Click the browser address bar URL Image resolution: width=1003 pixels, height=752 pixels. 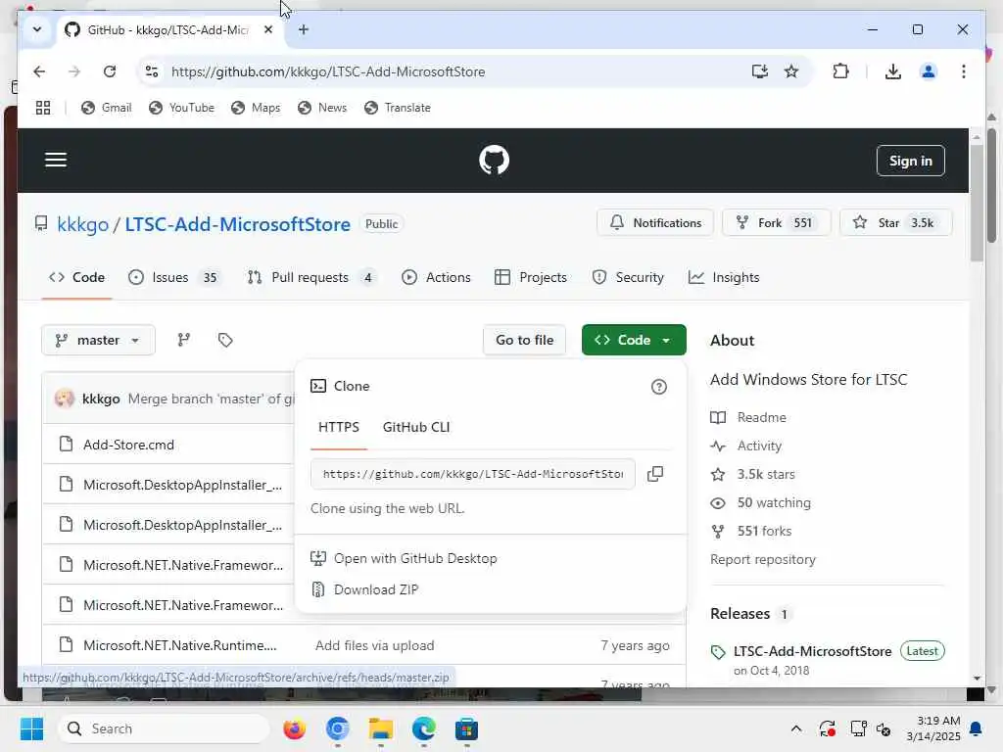pyautogui.click(x=328, y=71)
